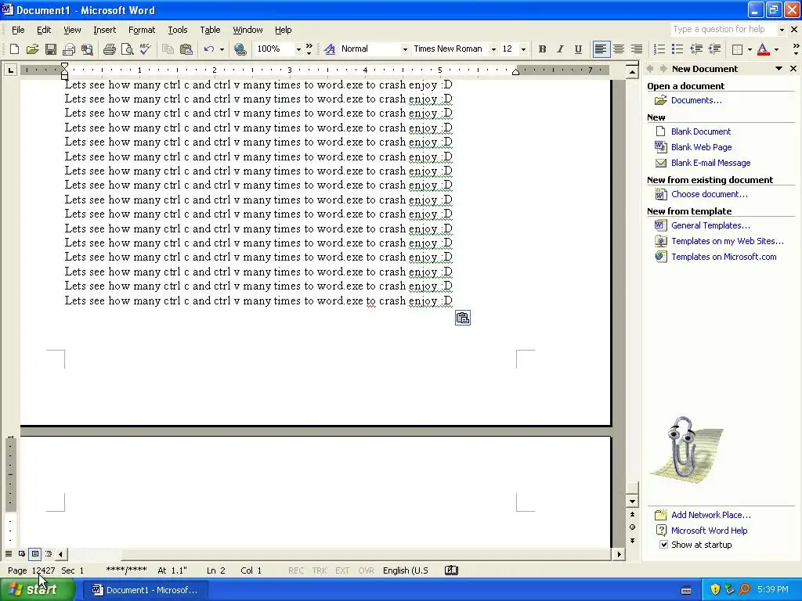Apply bulleted list formatting

pos(677,49)
